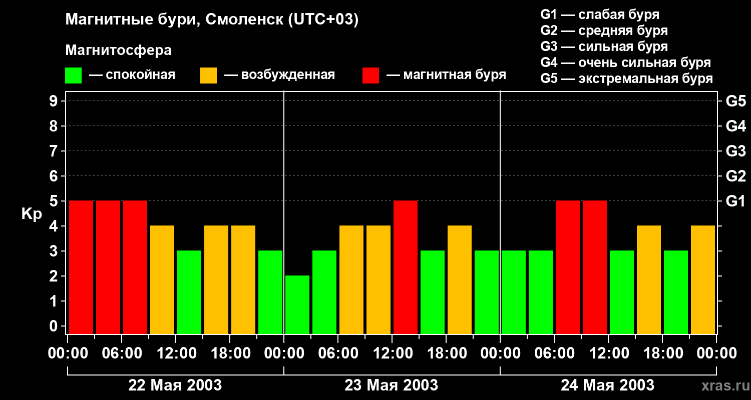Click the 'Магнитосфера' legend heading
The image size is (751, 400).
point(118,50)
